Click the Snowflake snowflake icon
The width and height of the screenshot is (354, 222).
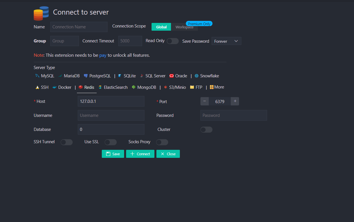coord(196,76)
